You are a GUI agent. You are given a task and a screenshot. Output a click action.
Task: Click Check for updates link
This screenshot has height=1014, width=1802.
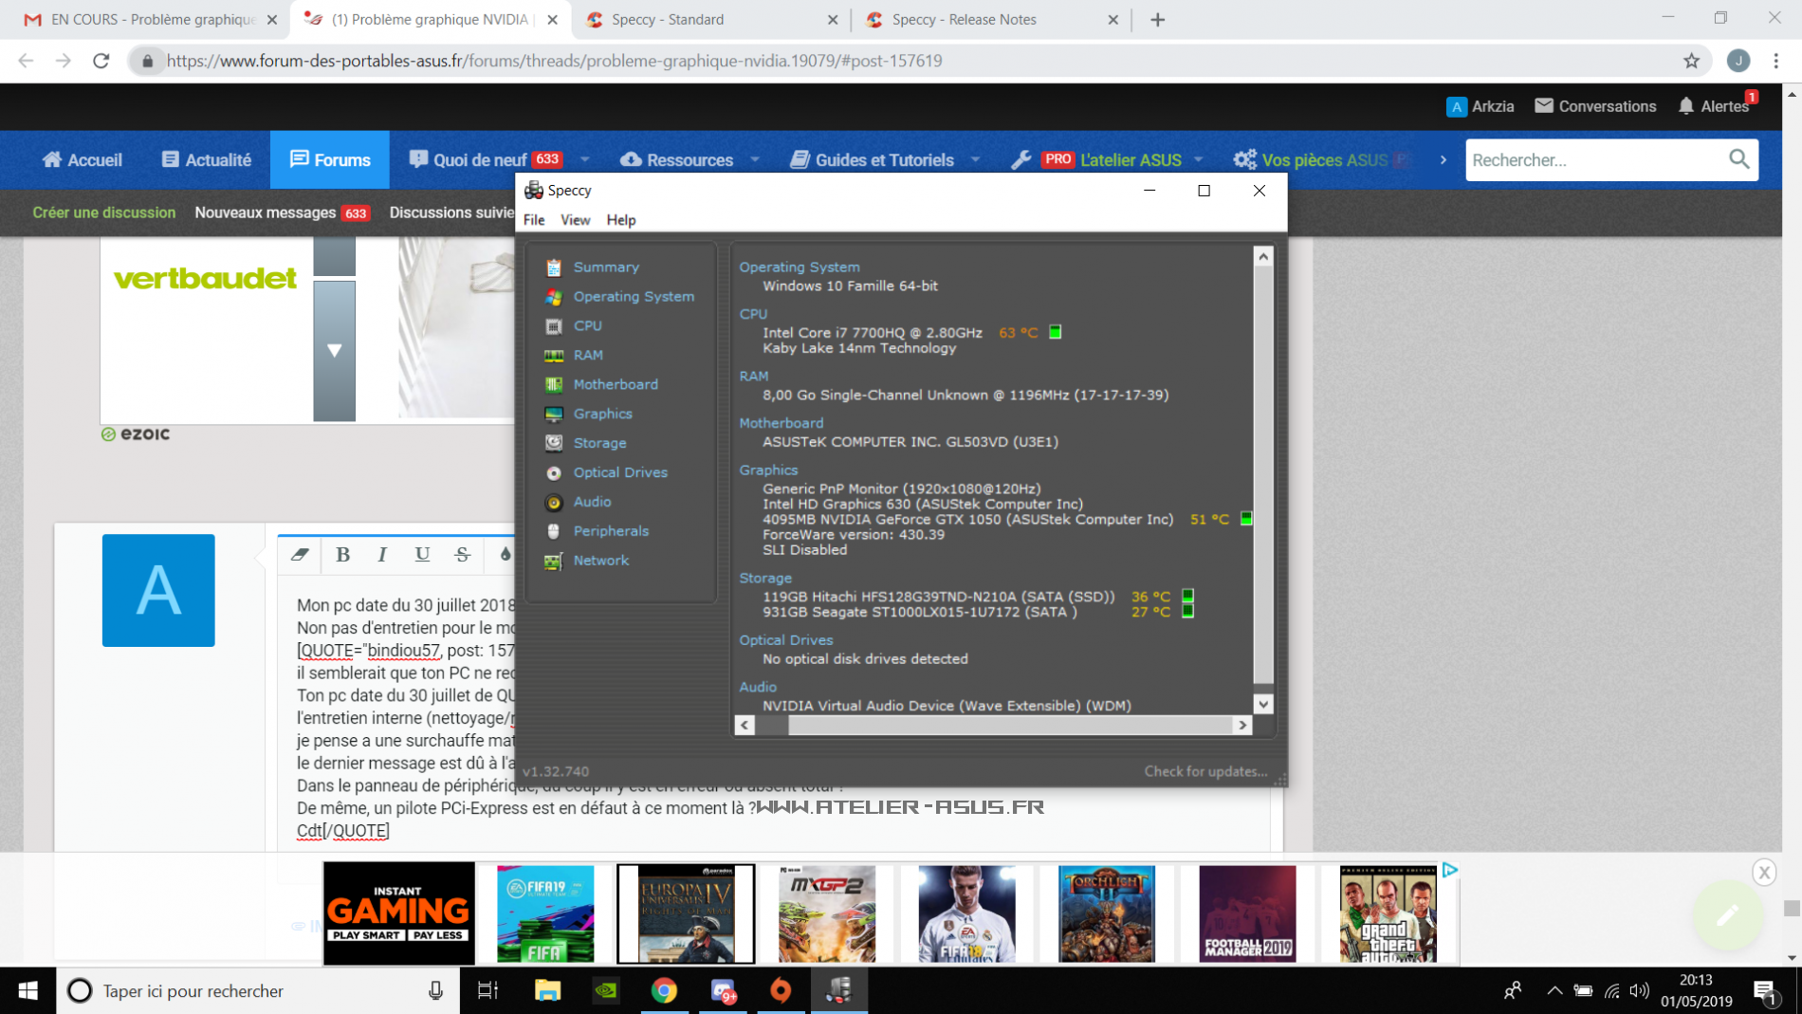click(x=1204, y=771)
